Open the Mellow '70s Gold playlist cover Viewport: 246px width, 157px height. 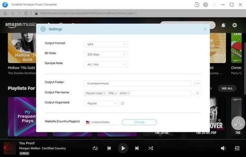pos(22,48)
